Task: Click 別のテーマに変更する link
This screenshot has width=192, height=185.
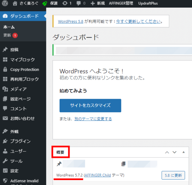Action: [x=93, y=119]
